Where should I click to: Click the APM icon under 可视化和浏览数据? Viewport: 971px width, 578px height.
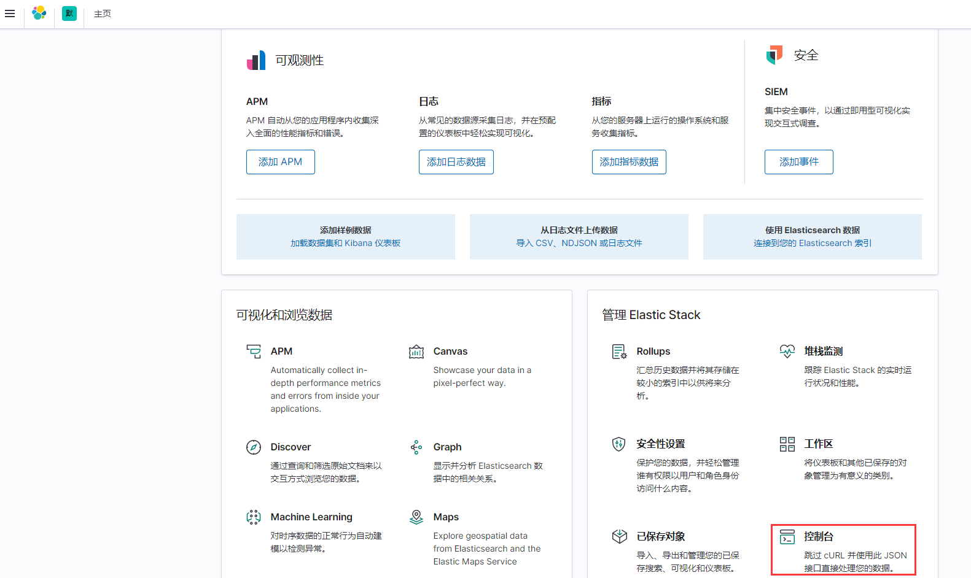coord(254,352)
